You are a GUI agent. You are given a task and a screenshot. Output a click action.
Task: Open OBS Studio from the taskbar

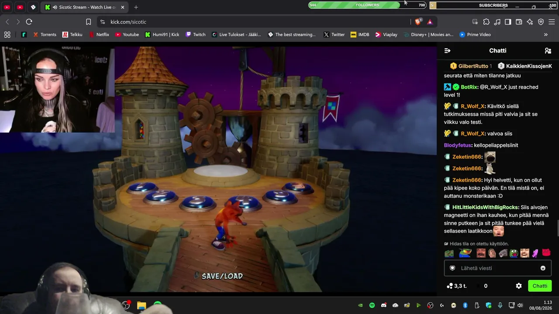pyautogui.click(x=126, y=305)
